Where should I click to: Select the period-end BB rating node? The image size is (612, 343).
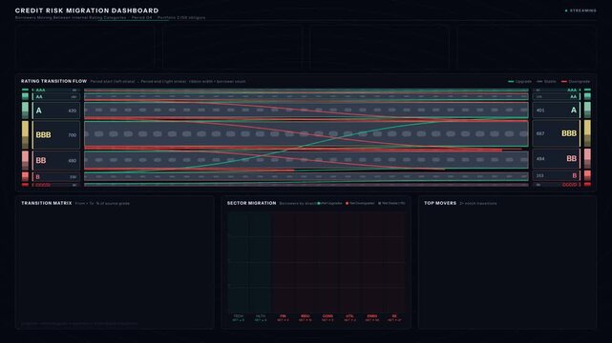point(557,158)
